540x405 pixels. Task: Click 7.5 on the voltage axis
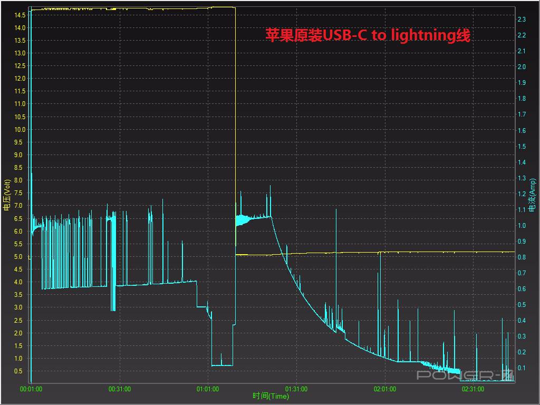click(x=18, y=193)
